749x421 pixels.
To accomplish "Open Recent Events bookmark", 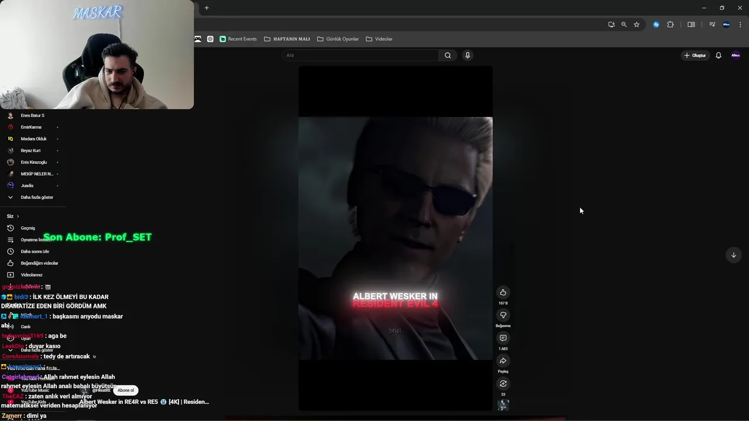I will click(x=238, y=39).
